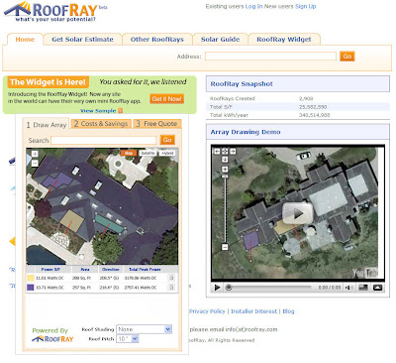Click the Power S/F column header
This screenshot has height=363, width=396.
point(50,270)
